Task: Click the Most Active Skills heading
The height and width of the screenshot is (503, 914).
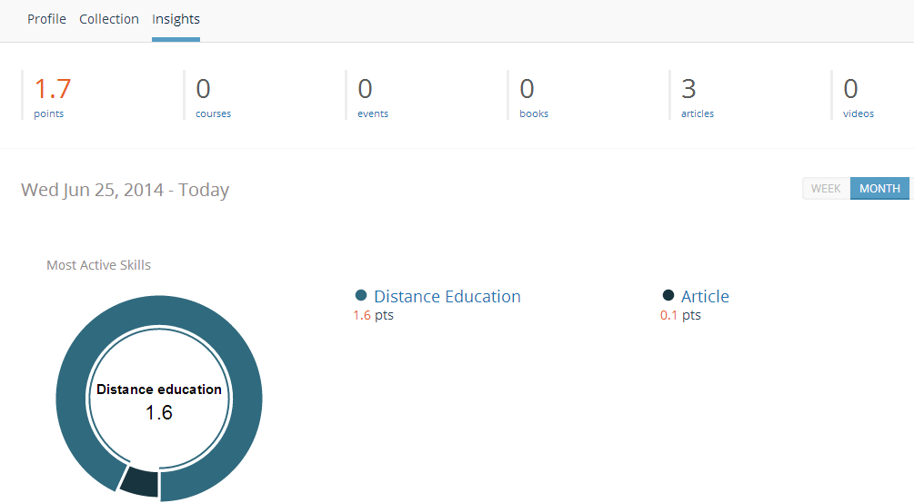Action: point(98,265)
